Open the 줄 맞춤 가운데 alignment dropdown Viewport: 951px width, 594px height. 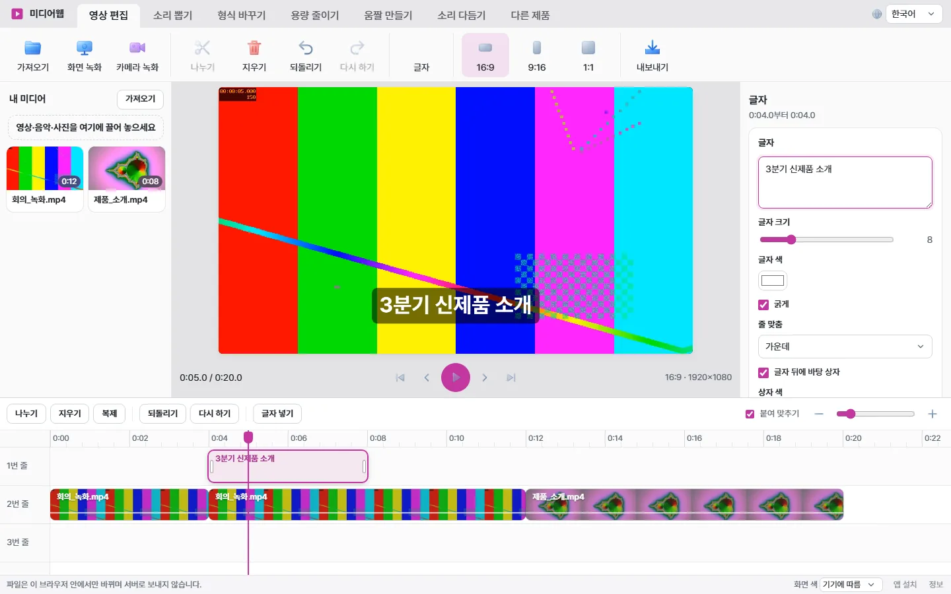click(x=845, y=346)
